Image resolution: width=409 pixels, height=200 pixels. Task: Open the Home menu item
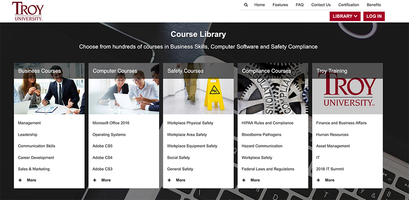(260, 5)
